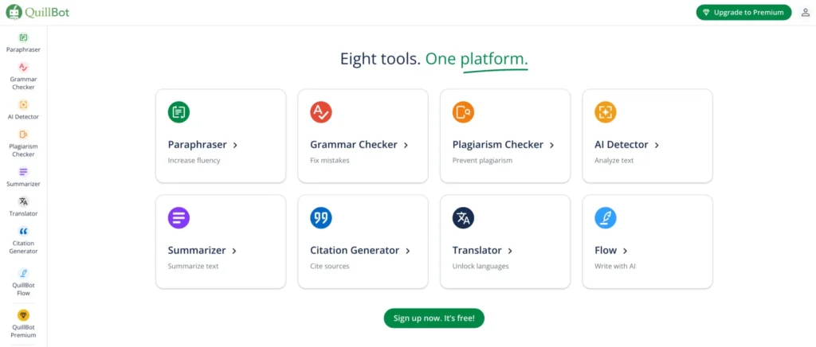
Task: Open AI Detector in the sidebar
Action: 23,110
